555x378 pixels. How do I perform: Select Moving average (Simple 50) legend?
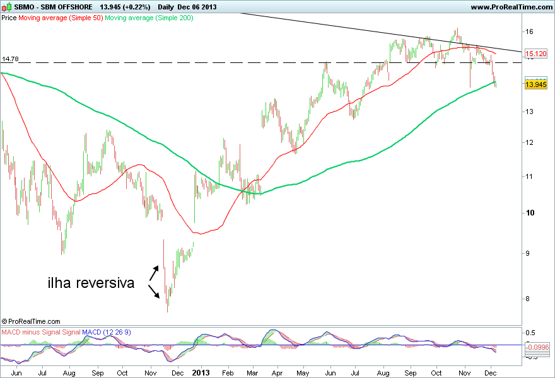[61, 18]
